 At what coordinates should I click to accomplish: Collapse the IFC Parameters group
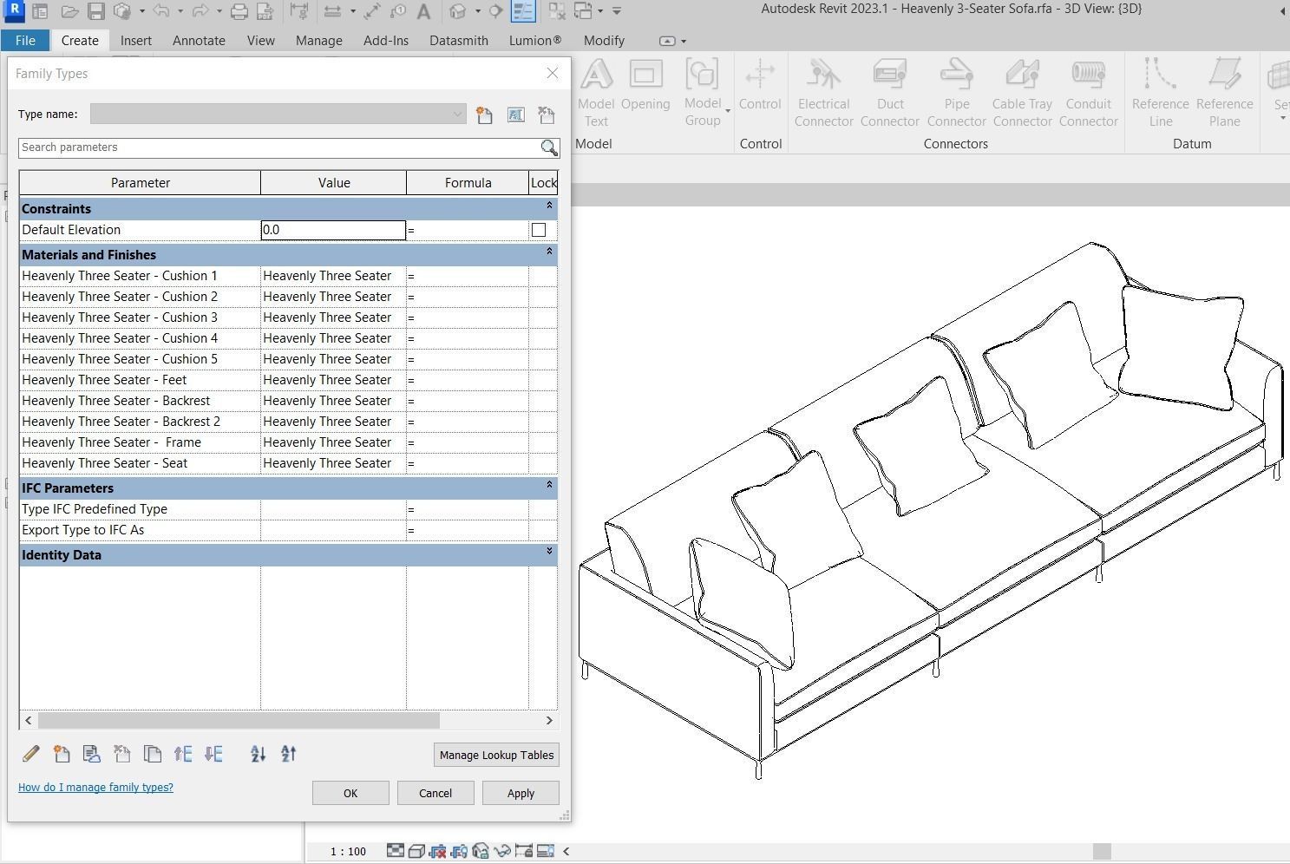549,485
